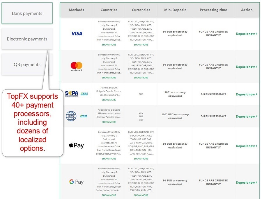
Task: Click the VISA logo icon
Action: click(77, 34)
